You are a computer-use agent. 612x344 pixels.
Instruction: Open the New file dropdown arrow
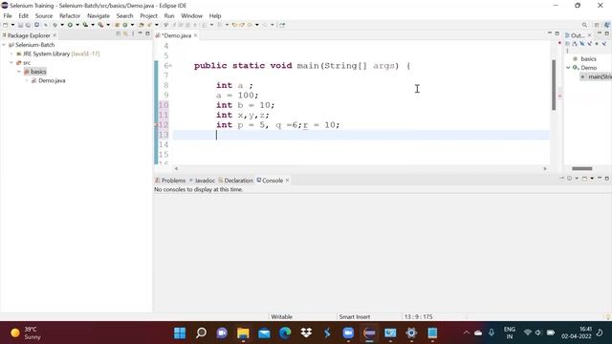[x=12, y=25]
